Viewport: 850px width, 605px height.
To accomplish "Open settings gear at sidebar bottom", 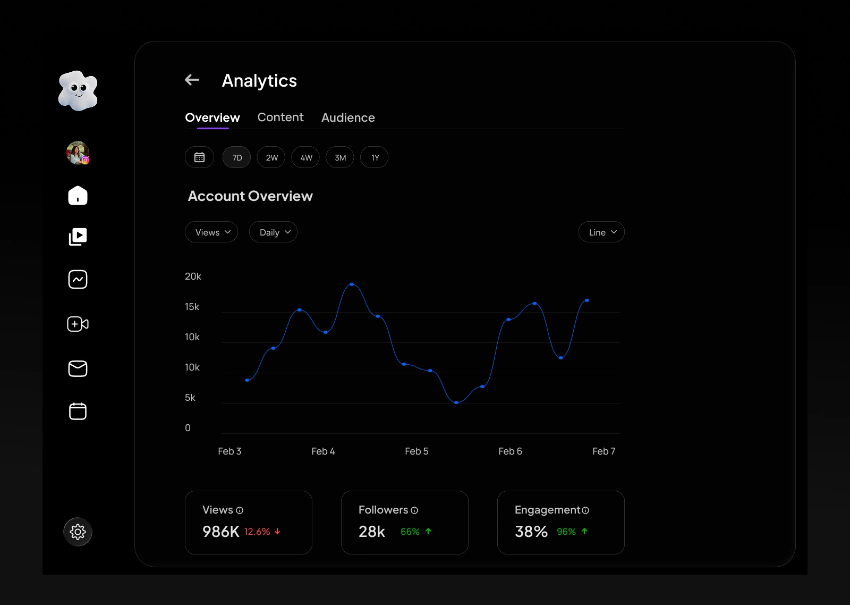I will (78, 532).
